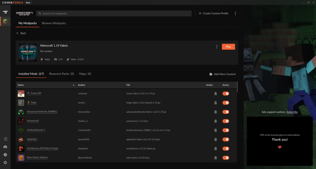Click the Search for modpacks field
Image resolution: width=316 pixels, height=169 pixels.
114,14
